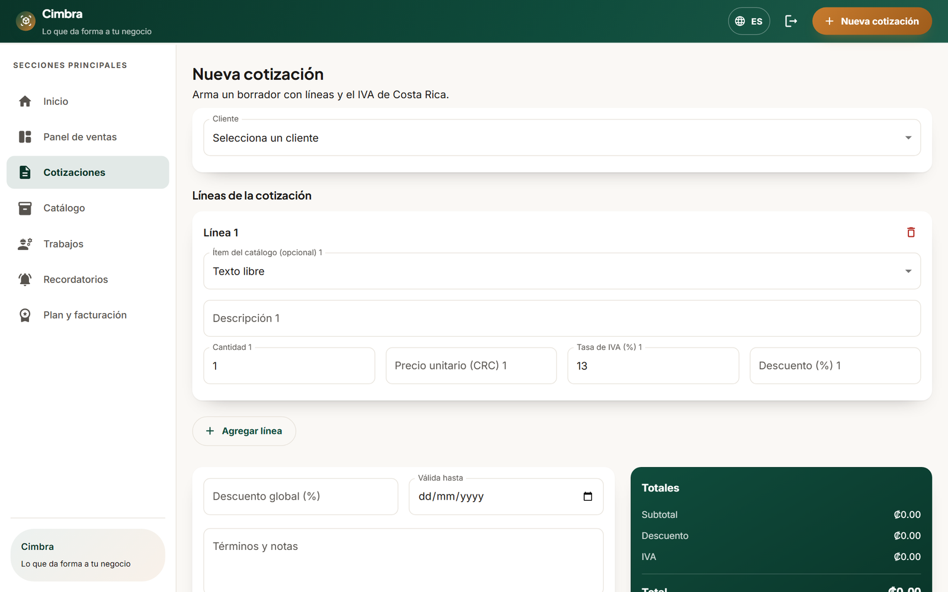
Task: Click the alarm bell icon beside Recordatorios
Action: pyautogui.click(x=25, y=279)
